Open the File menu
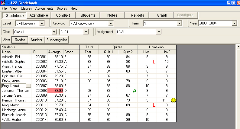The height and width of the screenshot is (129, 240). point(4,8)
